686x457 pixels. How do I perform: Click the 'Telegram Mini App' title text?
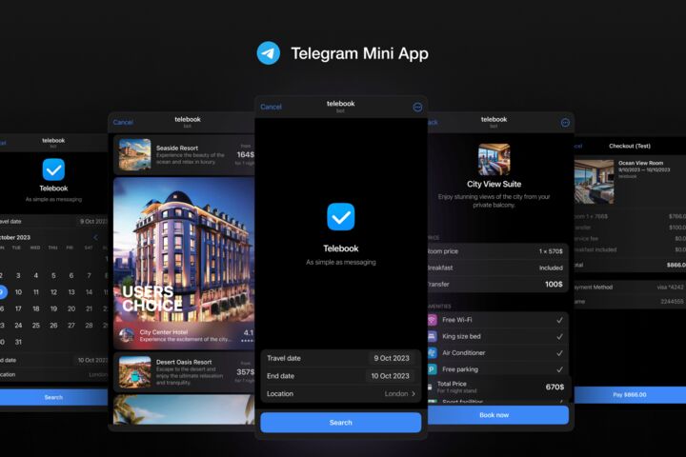pyautogui.click(x=359, y=53)
